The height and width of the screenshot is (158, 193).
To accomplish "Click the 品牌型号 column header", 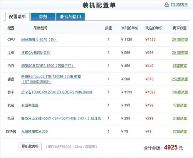I will tap(40, 28).
